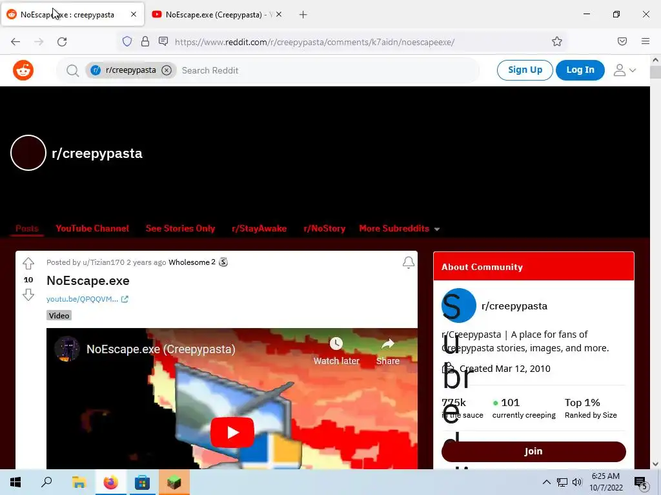Click the reddit.com URL in the address bar
This screenshot has height=495, width=661.
coord(314,42)
